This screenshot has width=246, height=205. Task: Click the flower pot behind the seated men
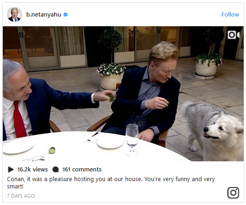(111, 77)
